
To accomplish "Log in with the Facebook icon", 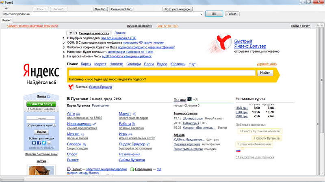I will [x=39, y=143].
